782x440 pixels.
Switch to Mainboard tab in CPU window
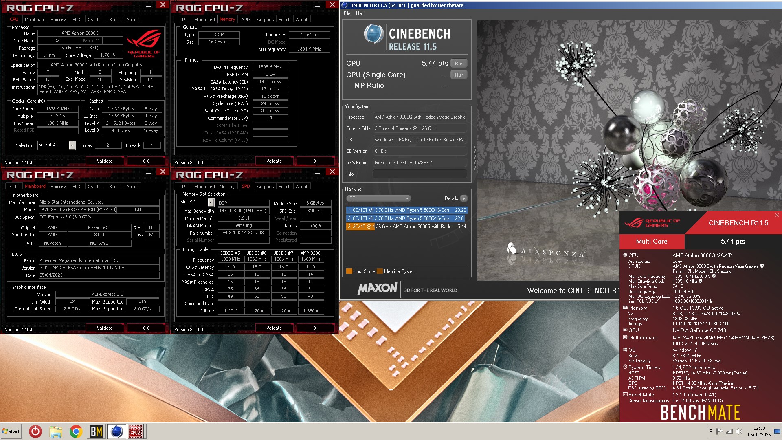(x=35, y=20)
